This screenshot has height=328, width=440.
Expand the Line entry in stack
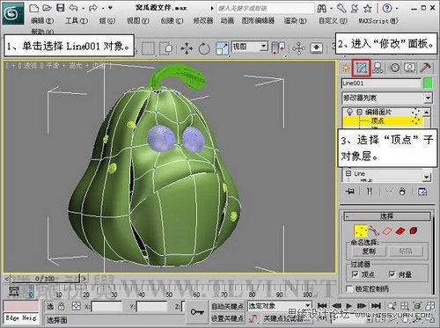[348, 173]
